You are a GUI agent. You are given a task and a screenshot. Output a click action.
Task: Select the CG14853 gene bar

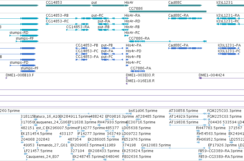point(69,5)
